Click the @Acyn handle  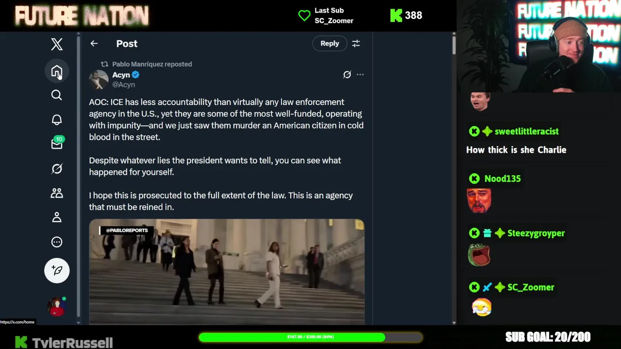click(124, 85)
